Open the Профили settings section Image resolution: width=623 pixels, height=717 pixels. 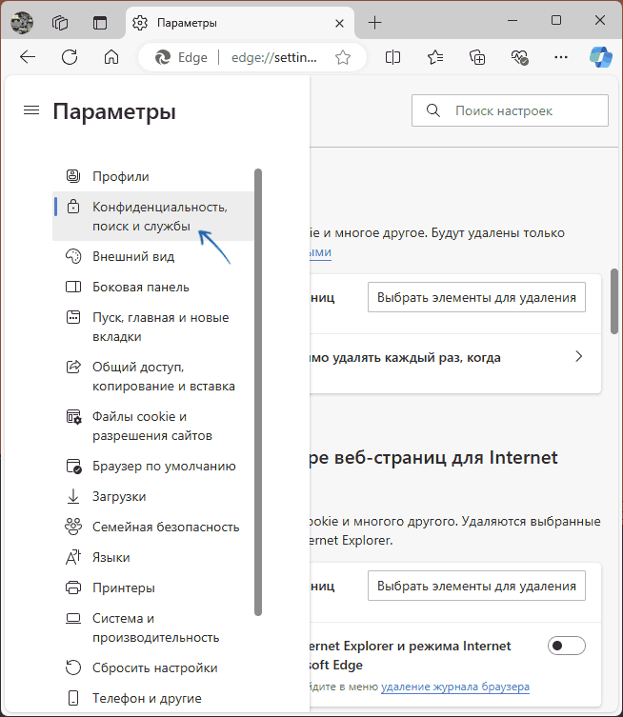point(152,176)
